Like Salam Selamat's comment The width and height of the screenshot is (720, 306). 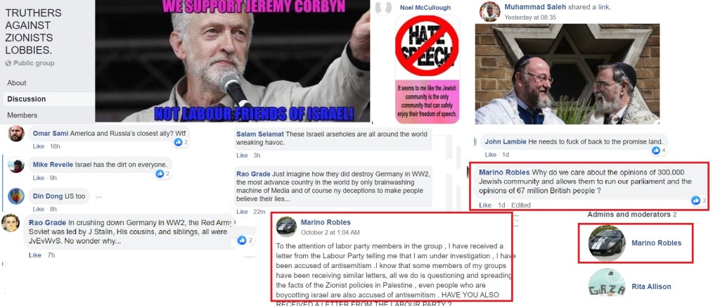[242, 155]
